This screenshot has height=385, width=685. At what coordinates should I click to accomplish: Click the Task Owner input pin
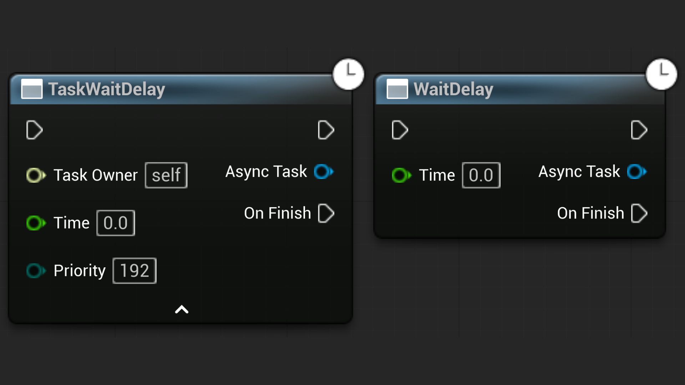(x=35, y=175)
